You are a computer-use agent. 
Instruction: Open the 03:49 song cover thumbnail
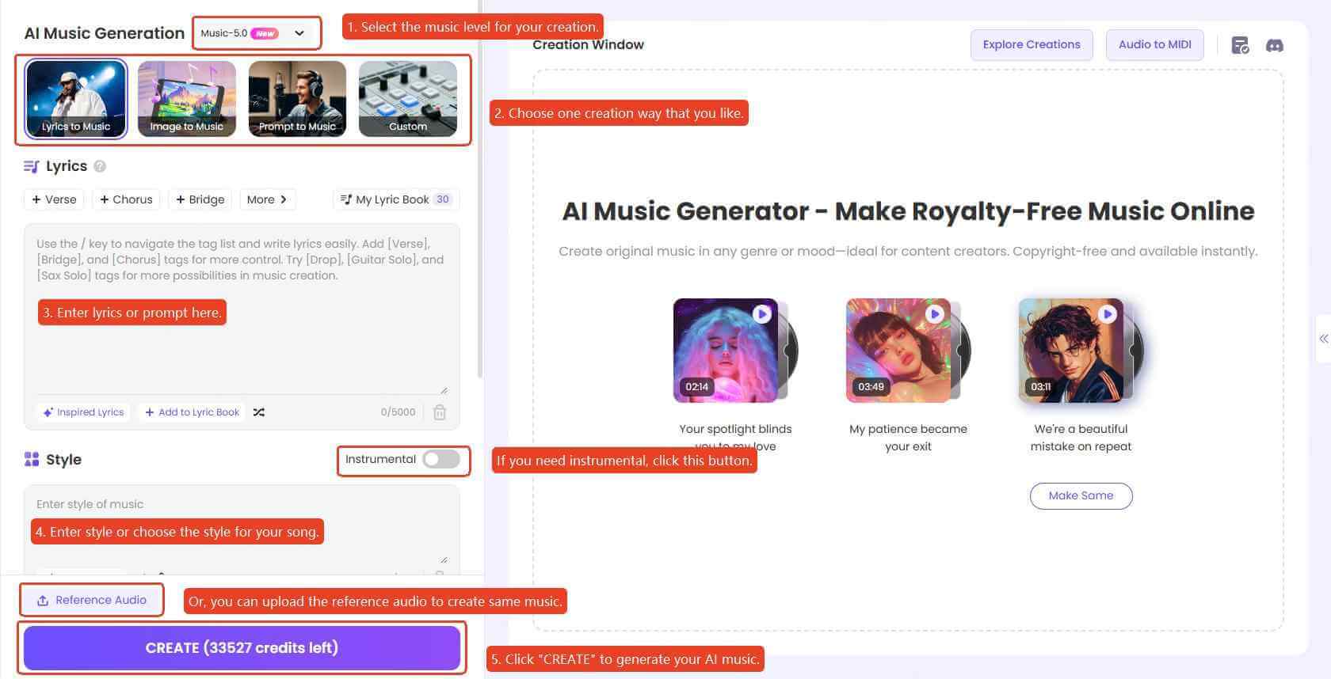click(x=898, y=351)
